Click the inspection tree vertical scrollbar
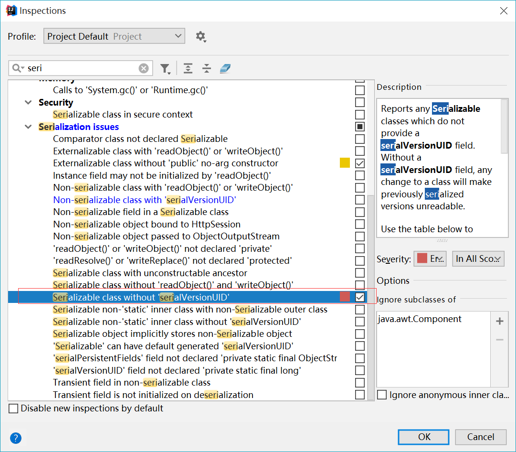This screenshot has height=452, width=516. pyautogui.click(x=370, y=297)
